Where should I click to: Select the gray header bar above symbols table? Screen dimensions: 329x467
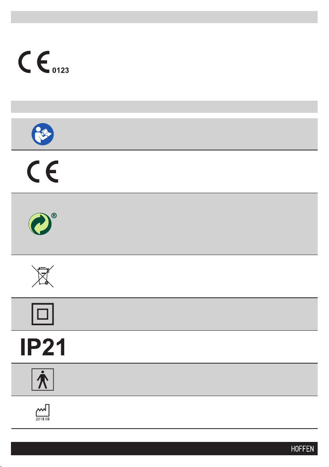click(164, 107)
